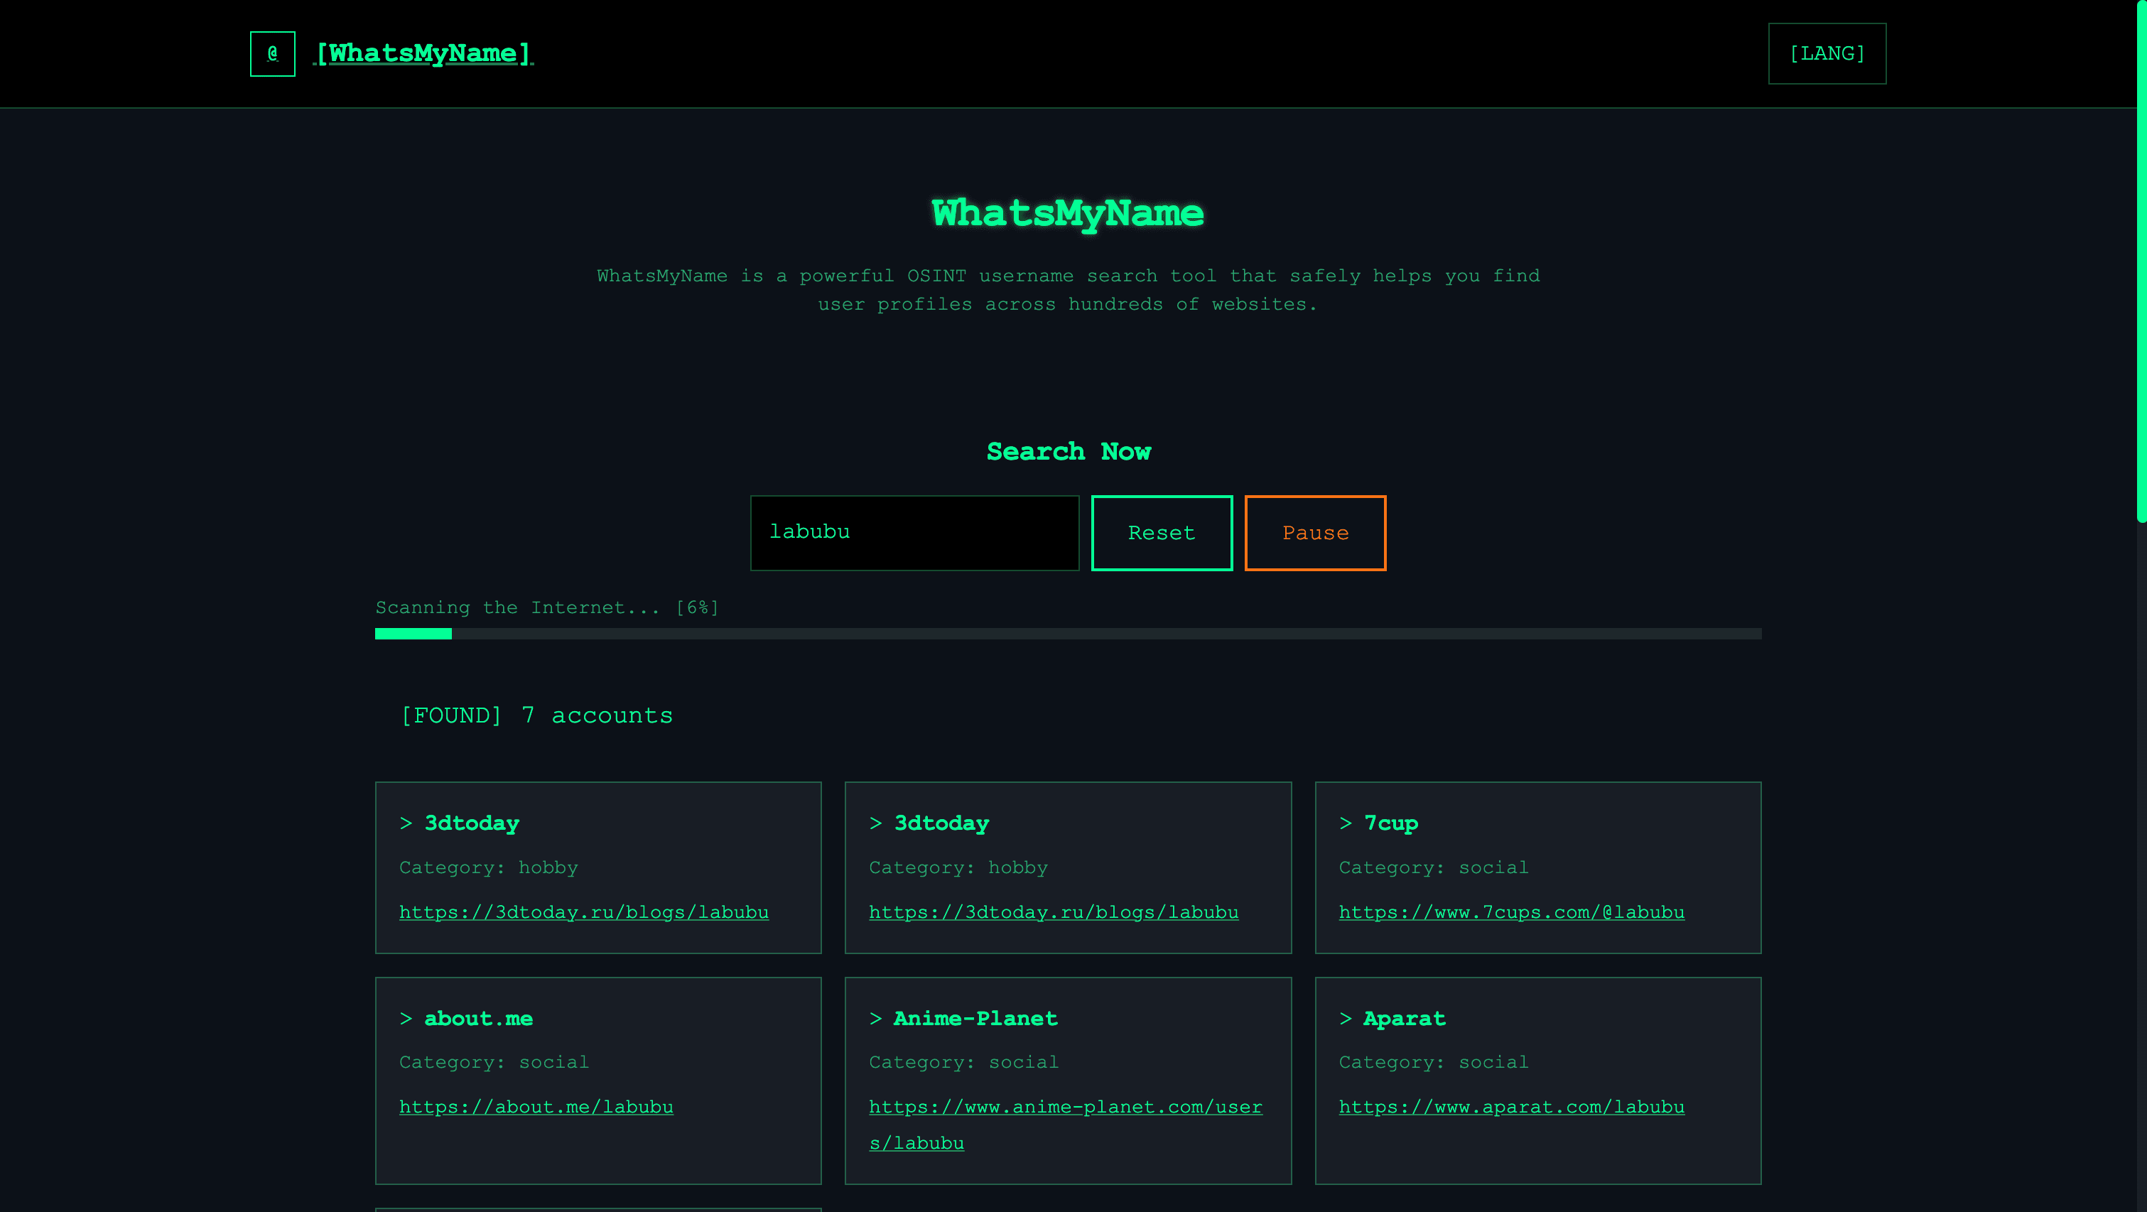
Task: Click 'Category: social' in the Aparat card
Action: click(x=1434, y=1062)
